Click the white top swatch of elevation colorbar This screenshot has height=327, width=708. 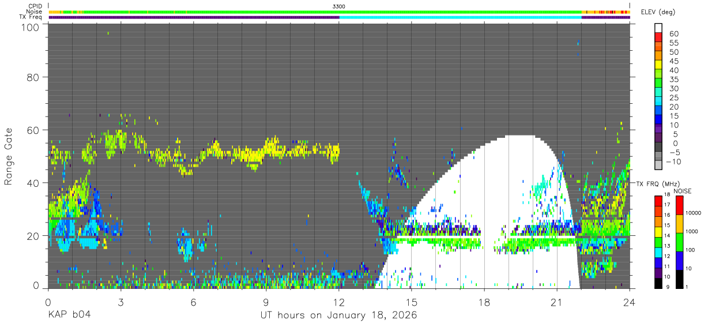click(x=658, y=28)
